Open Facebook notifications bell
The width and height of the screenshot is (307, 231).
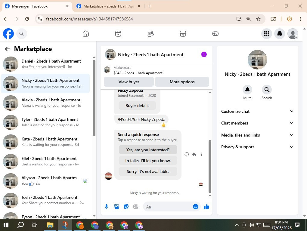(x=279, y=34)
